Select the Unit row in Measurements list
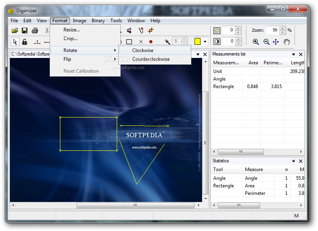Image resolution: width=318 pixels, height=231 pixels. [x=258, y=71]
